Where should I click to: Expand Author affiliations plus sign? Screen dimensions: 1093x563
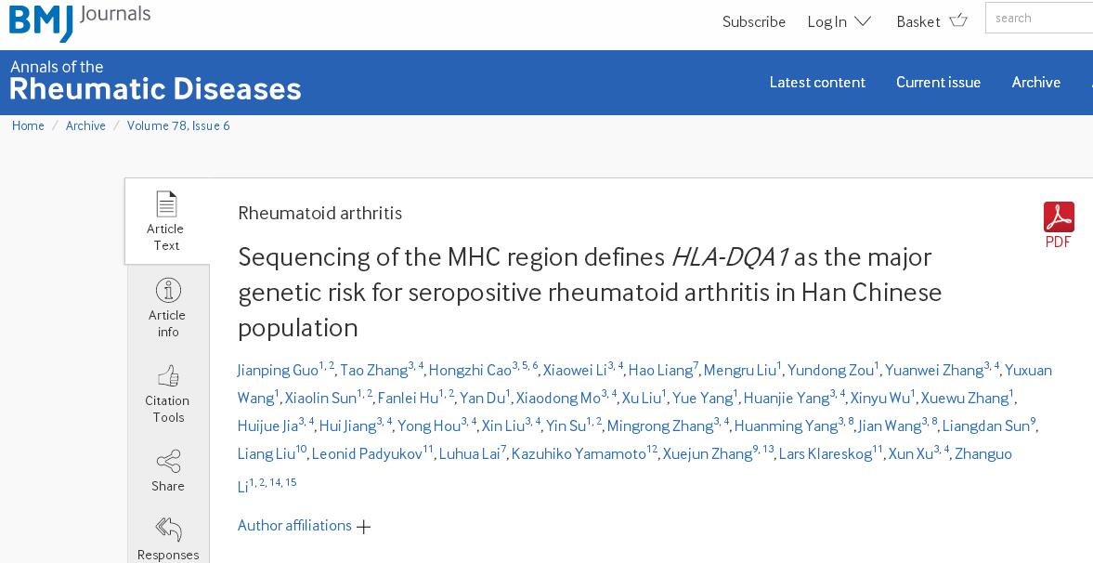coord(363,527)
